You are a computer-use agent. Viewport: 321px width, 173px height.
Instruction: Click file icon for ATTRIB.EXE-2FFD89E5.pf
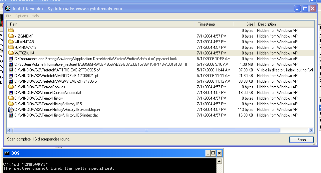click(x=11, y=70)
